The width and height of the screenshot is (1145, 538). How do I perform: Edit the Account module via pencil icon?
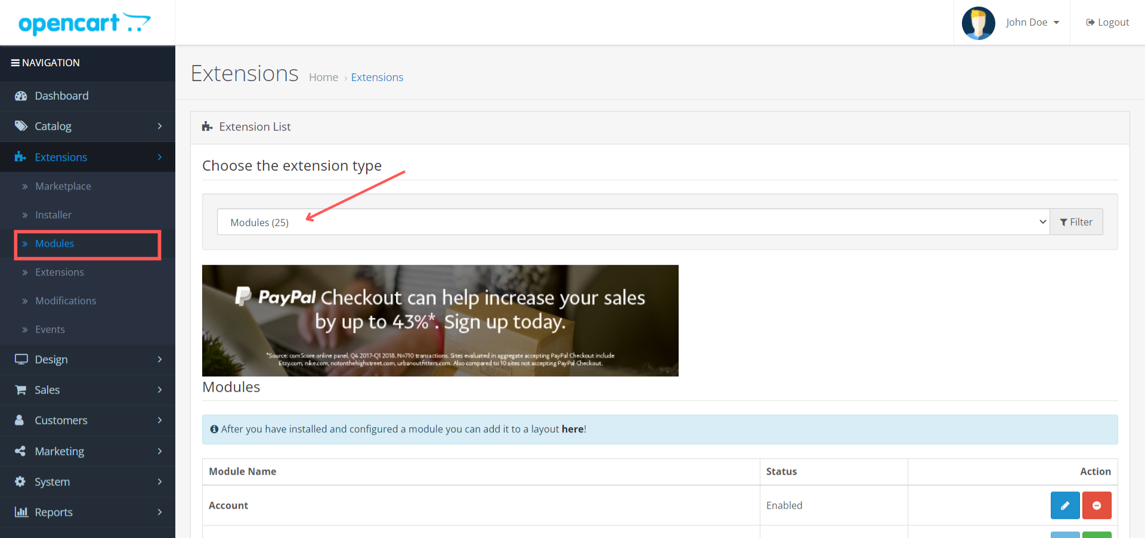(x=1064, y=505)
